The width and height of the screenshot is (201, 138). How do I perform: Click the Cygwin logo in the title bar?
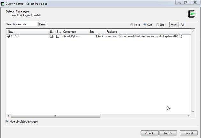3,4
